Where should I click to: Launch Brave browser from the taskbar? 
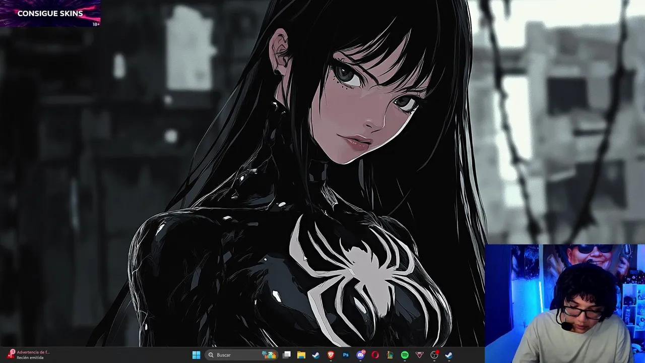[x=331, y=355]
